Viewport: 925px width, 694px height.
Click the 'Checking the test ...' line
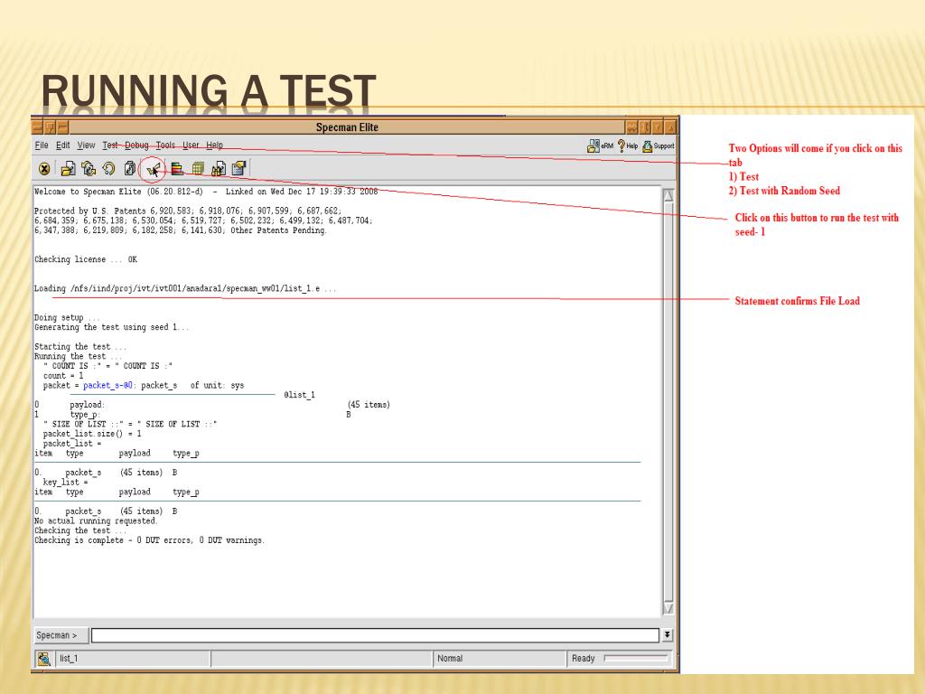click(80, 530)
